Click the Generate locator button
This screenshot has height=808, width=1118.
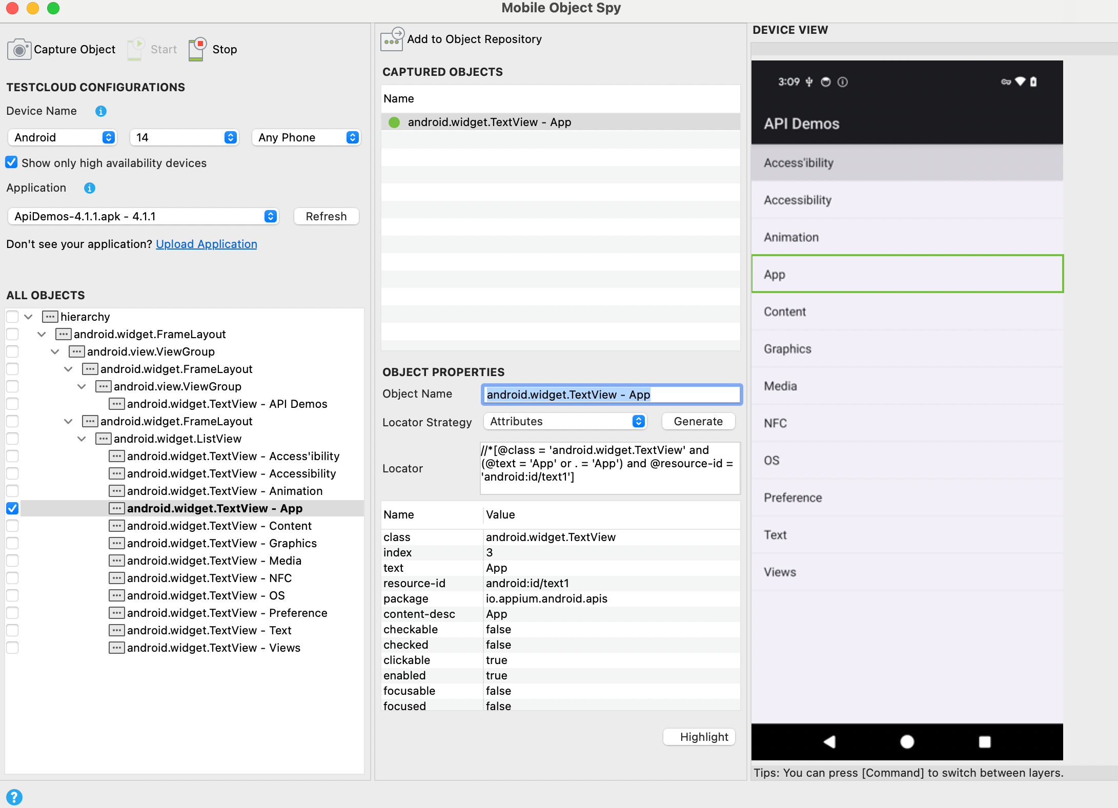coord(698,421)
